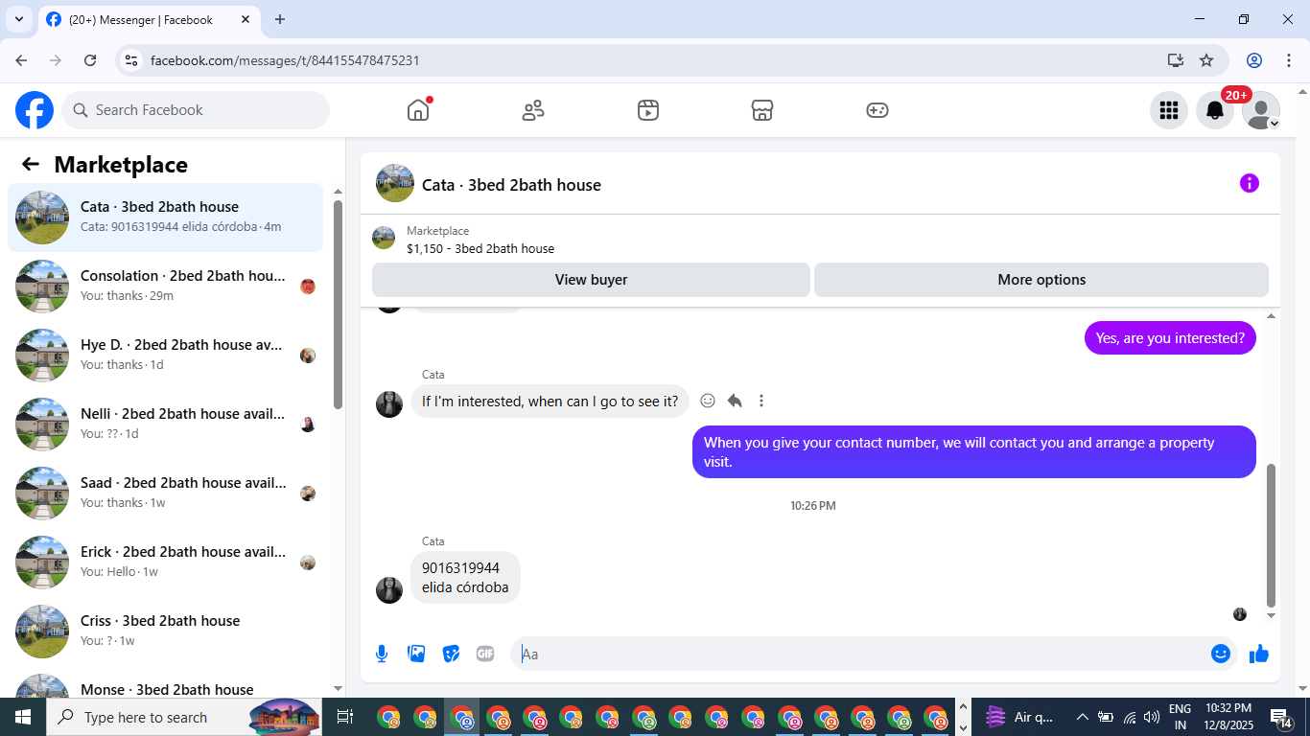The image size is (1310, 736).
Task: Click the View buyer button
Action: pyautogui.click(x=591, y=280)
